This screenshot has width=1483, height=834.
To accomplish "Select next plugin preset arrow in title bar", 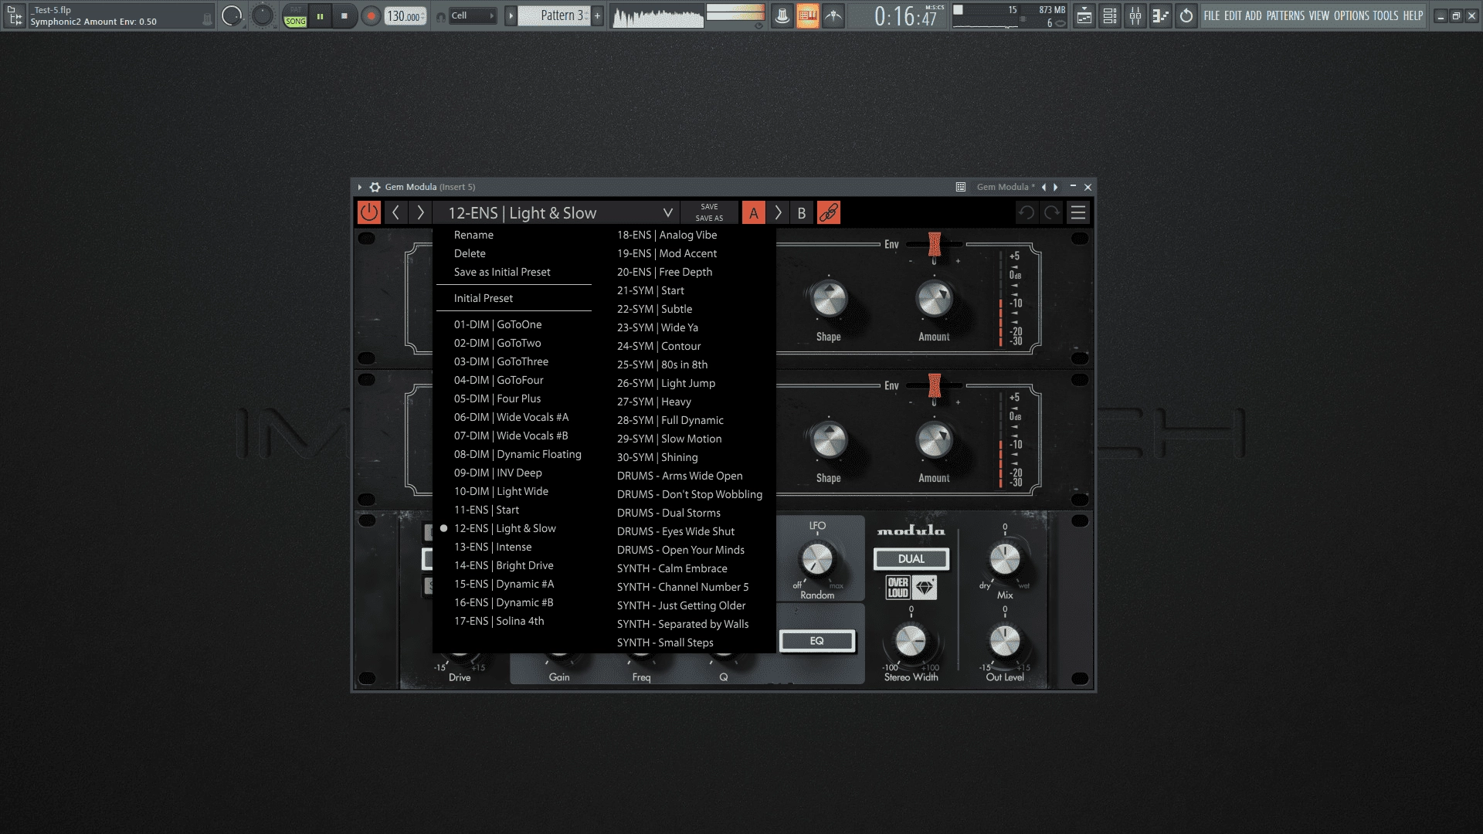I will [1056, 187].
